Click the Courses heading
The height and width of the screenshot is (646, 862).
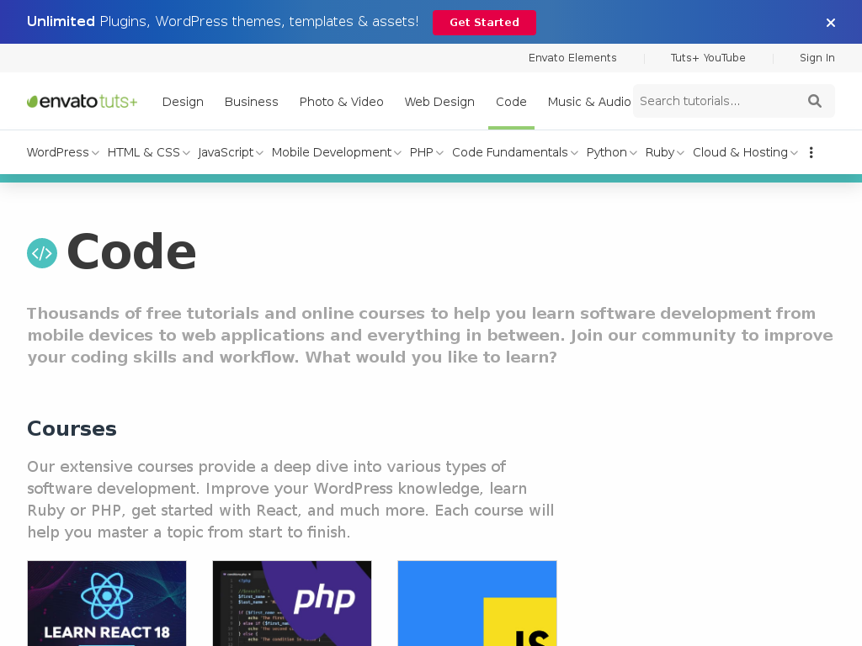(72, 428)
